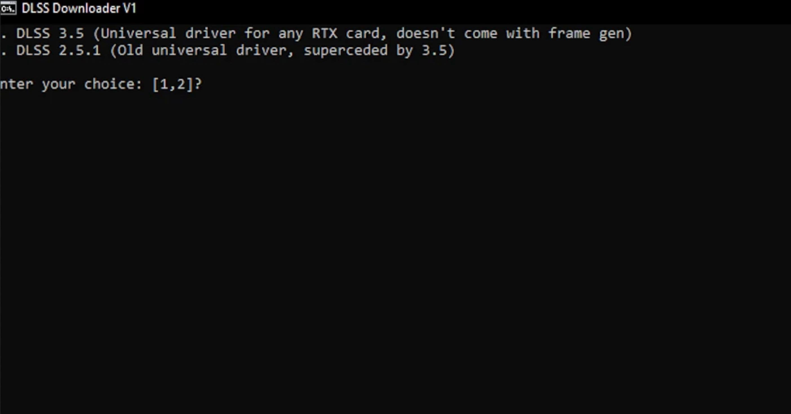The width and height of the screenshot is (791, 414).
Task: Click the number "1" inside the choice brackets
Action: [164, 84]
